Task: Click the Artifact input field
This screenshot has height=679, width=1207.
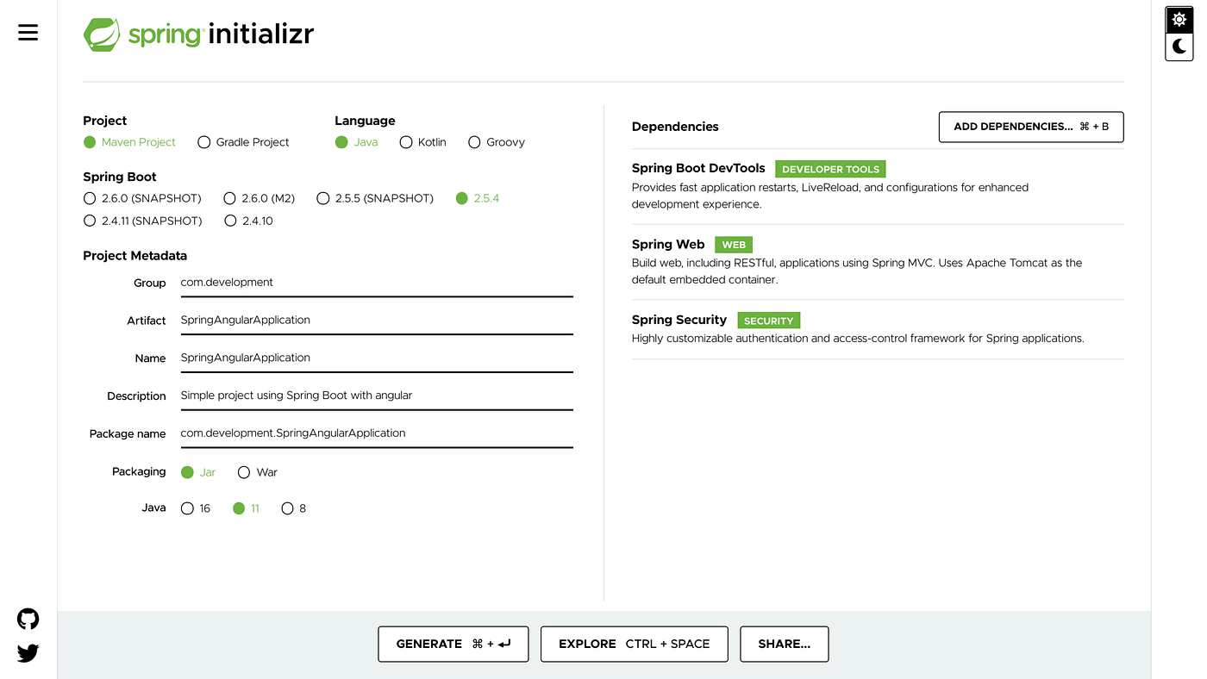Action: [377, 321]
